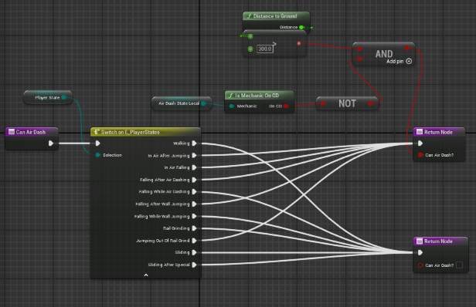Select the Is Mechanic On CD node title
Image resolution: width=476 pixels, height=307 pixels.
point(257,96)
